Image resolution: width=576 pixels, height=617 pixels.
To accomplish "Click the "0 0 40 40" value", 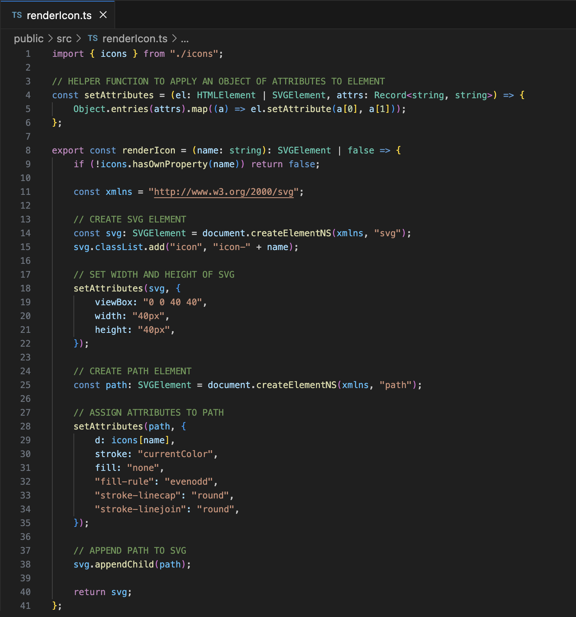I will click(172, 302).
